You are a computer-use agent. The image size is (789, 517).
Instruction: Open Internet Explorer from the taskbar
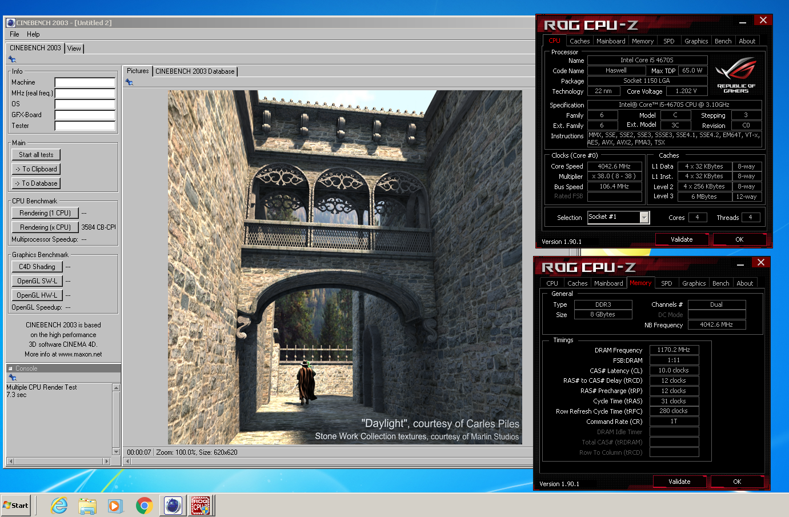[x=59, y=506]
